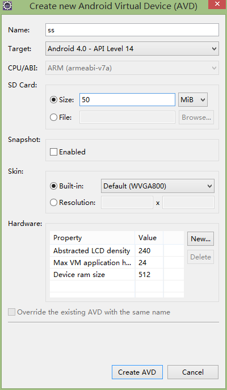This screenshot has width=227, height=390.
Task: Close the Create new AVD dialog
Action: (x=217, y=4)
